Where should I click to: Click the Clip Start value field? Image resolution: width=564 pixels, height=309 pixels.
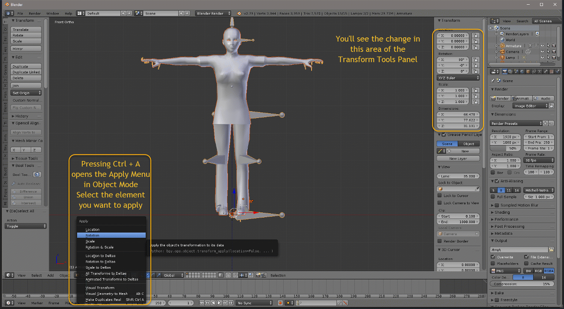(x=458, y=216)
